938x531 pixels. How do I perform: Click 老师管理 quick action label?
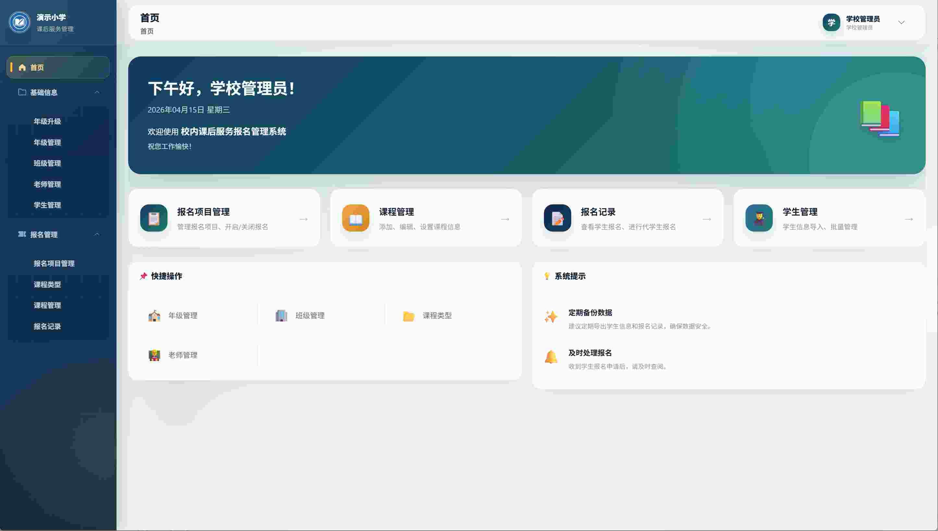click(183, 355)
